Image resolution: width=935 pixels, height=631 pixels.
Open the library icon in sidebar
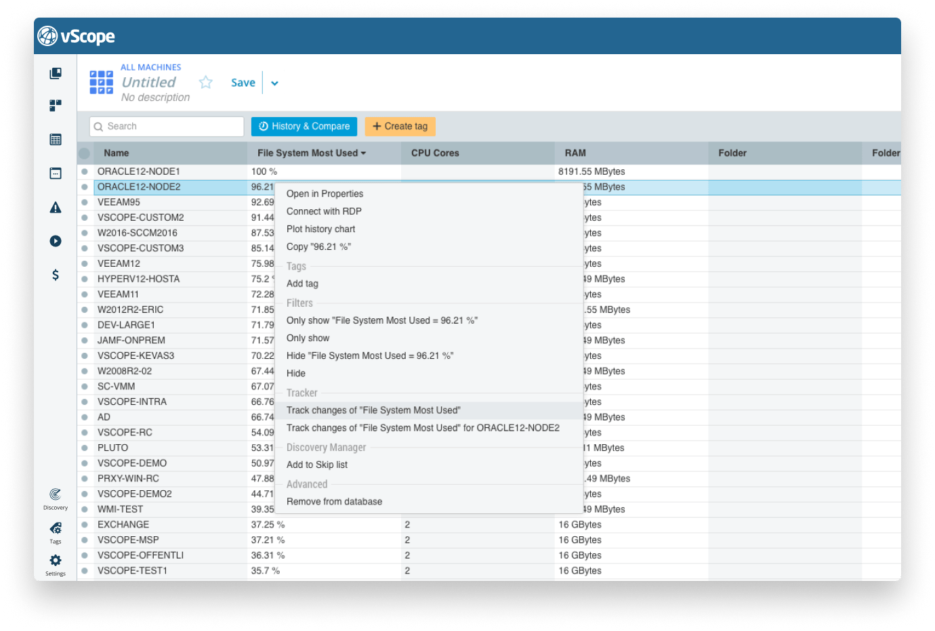[x=56, y=73]
